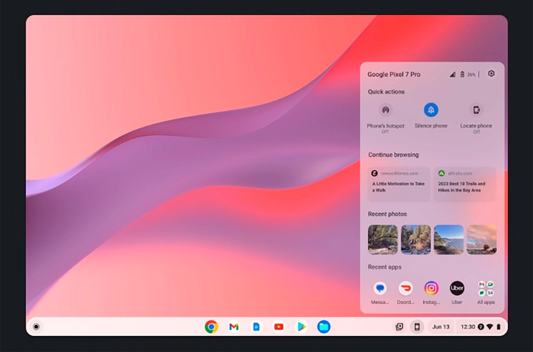Open first recent photo of tree branch
This screenshot has width=533, height=352.
[x=383, y=240]
